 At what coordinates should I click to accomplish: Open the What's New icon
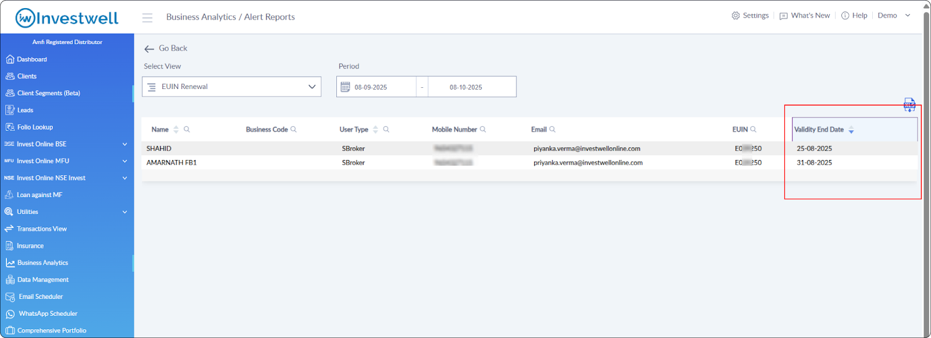click(x=783, y=16)
